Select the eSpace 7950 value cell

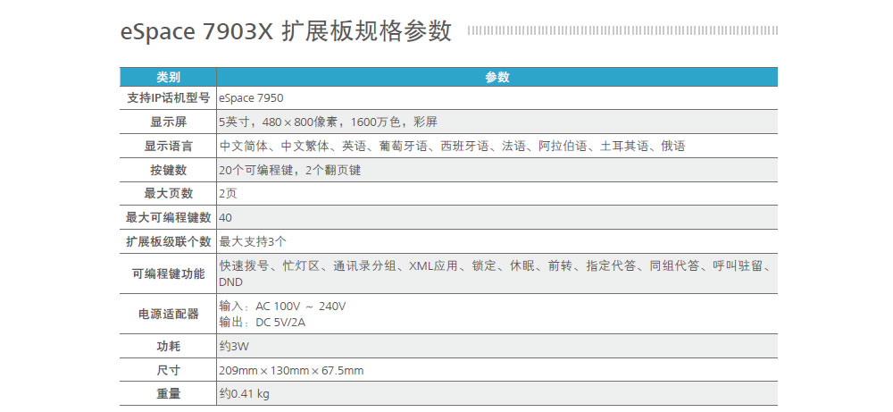(x=251, y=97)
